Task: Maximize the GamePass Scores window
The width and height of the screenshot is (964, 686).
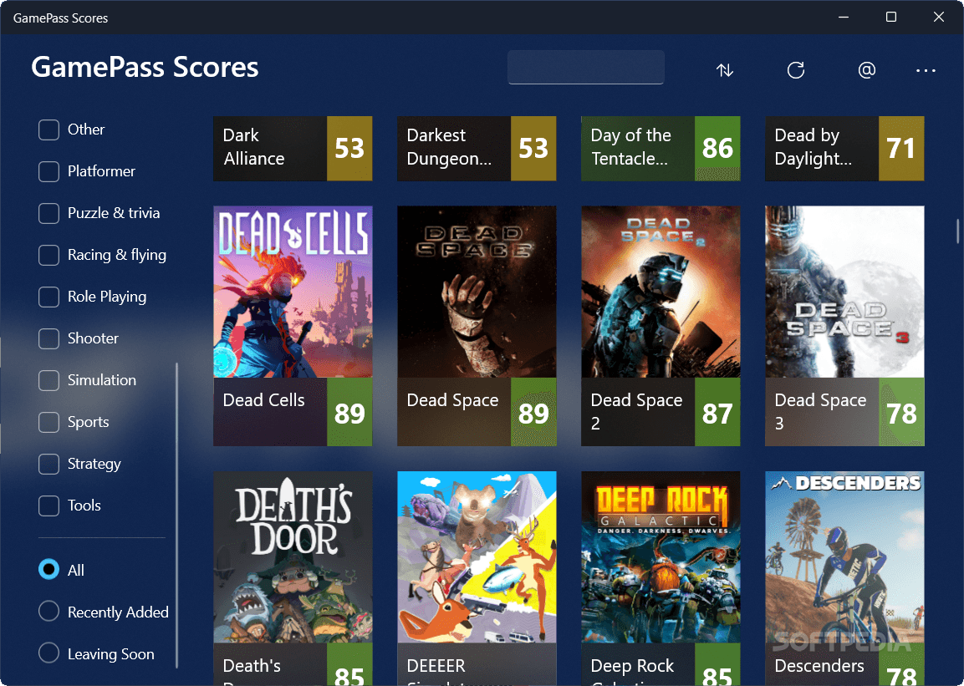Action: click(890, 18)
